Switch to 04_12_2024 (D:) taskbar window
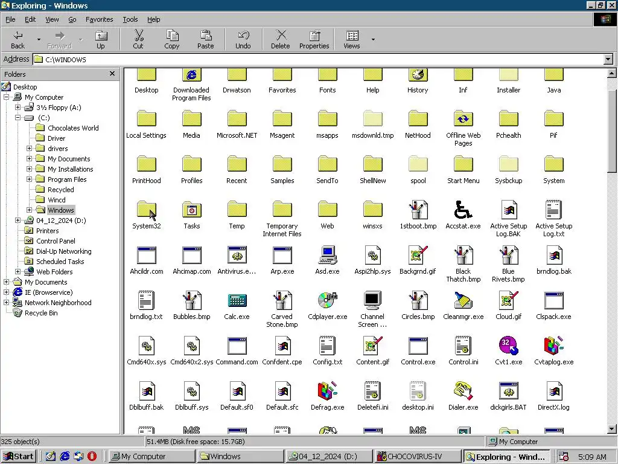The width and height of the screenshot is (618, 464). coord(329,457)
